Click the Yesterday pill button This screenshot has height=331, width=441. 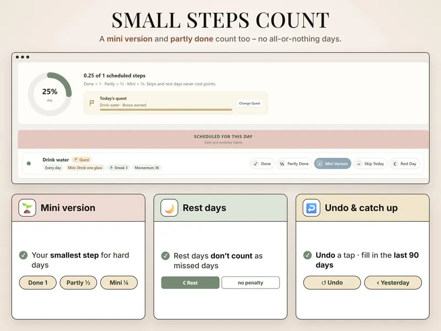393,282
